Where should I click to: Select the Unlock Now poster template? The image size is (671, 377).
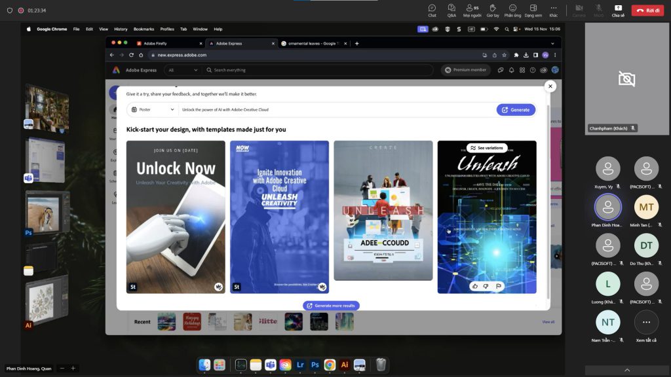click(x=176, y=217)
